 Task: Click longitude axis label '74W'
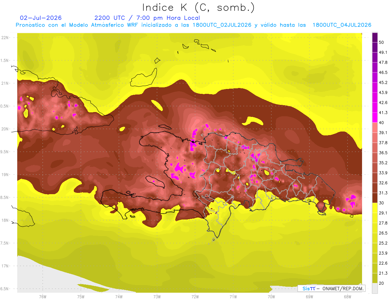(x=119, y=296)
